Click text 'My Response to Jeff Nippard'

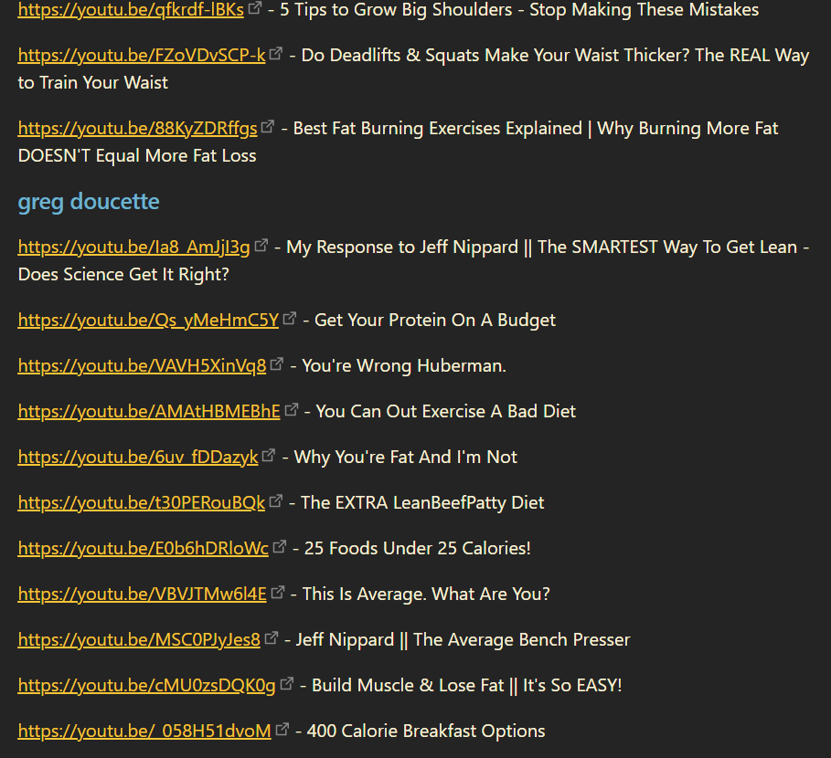(x=402, y=247)
